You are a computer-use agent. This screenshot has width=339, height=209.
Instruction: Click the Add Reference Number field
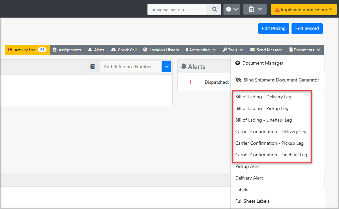click(130, 67)
